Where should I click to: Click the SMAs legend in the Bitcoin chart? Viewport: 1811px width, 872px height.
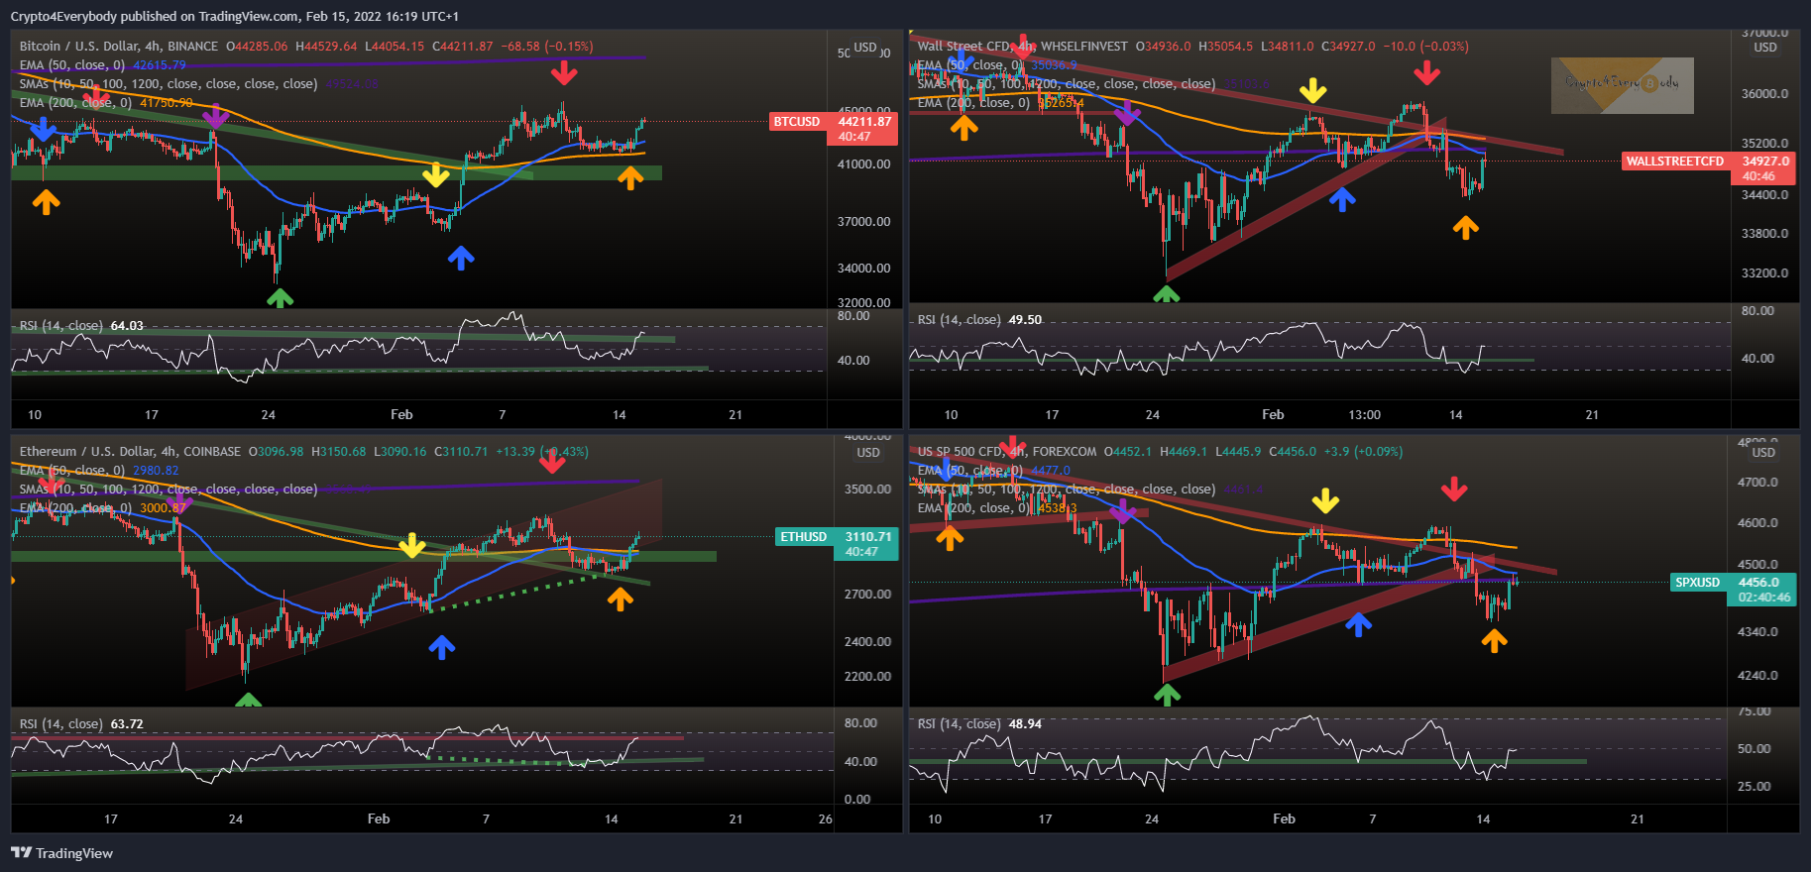(169, 84)
